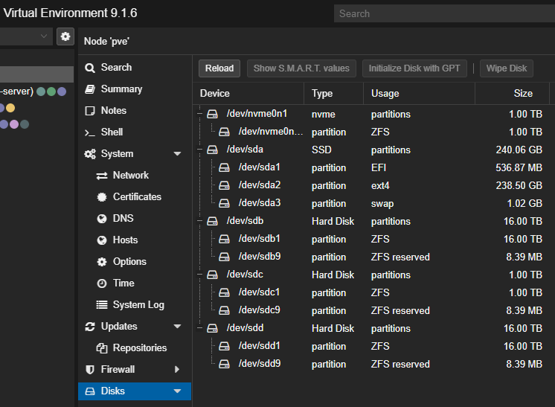Viewport: 555px width, 407px height.
Task: Click the magnifier icon beside Search menu
Action: [x=90, y=68]
